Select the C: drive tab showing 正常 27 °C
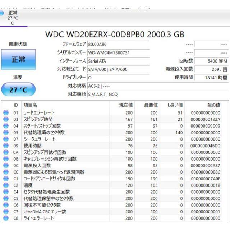This screenshot has height=230, width=230. tap(13, 18)
